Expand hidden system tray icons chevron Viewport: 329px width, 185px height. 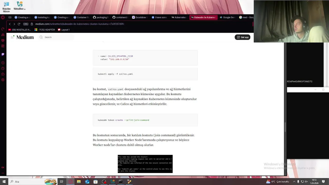click(x=294, y=182)
